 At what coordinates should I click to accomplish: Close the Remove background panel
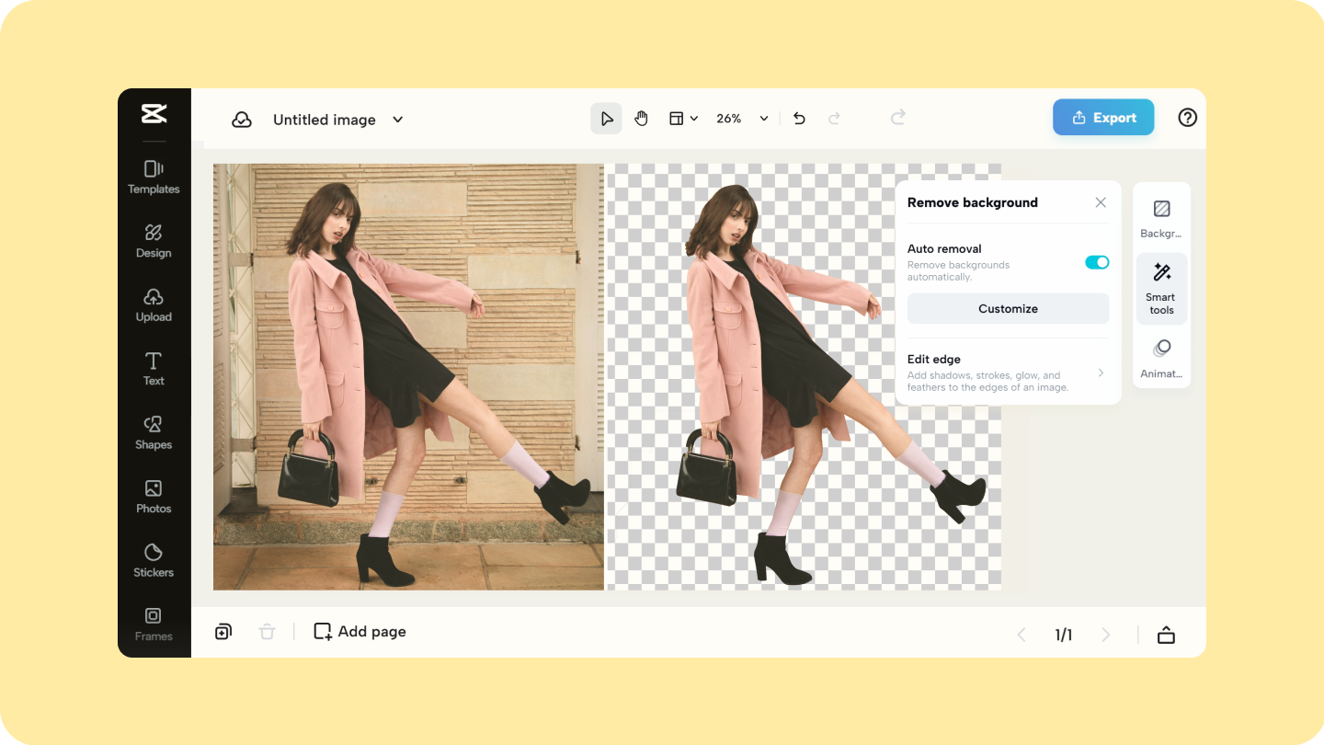(x=1101, y=202)
